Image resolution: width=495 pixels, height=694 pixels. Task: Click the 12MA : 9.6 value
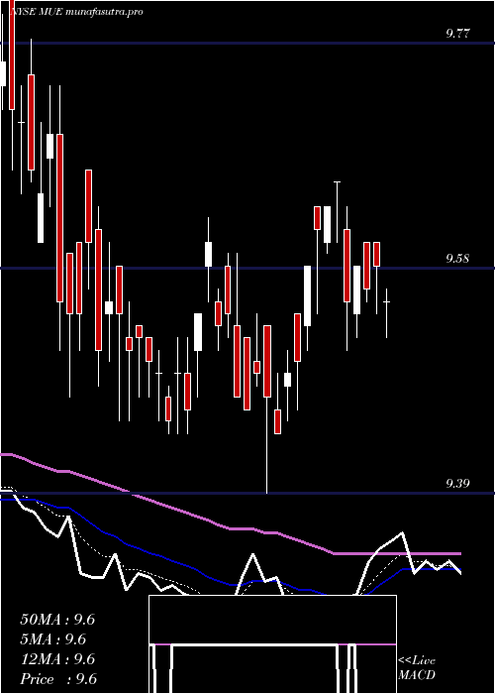pyautogui.click(x=57, y=659)
